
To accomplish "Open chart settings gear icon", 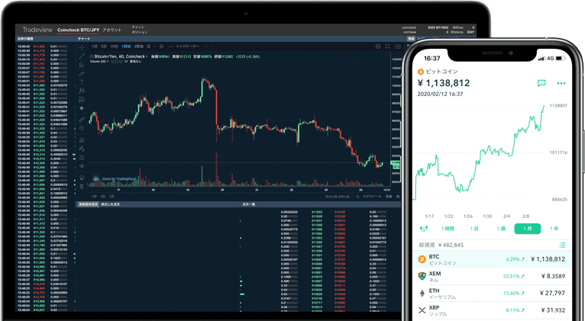I will 377,47.
